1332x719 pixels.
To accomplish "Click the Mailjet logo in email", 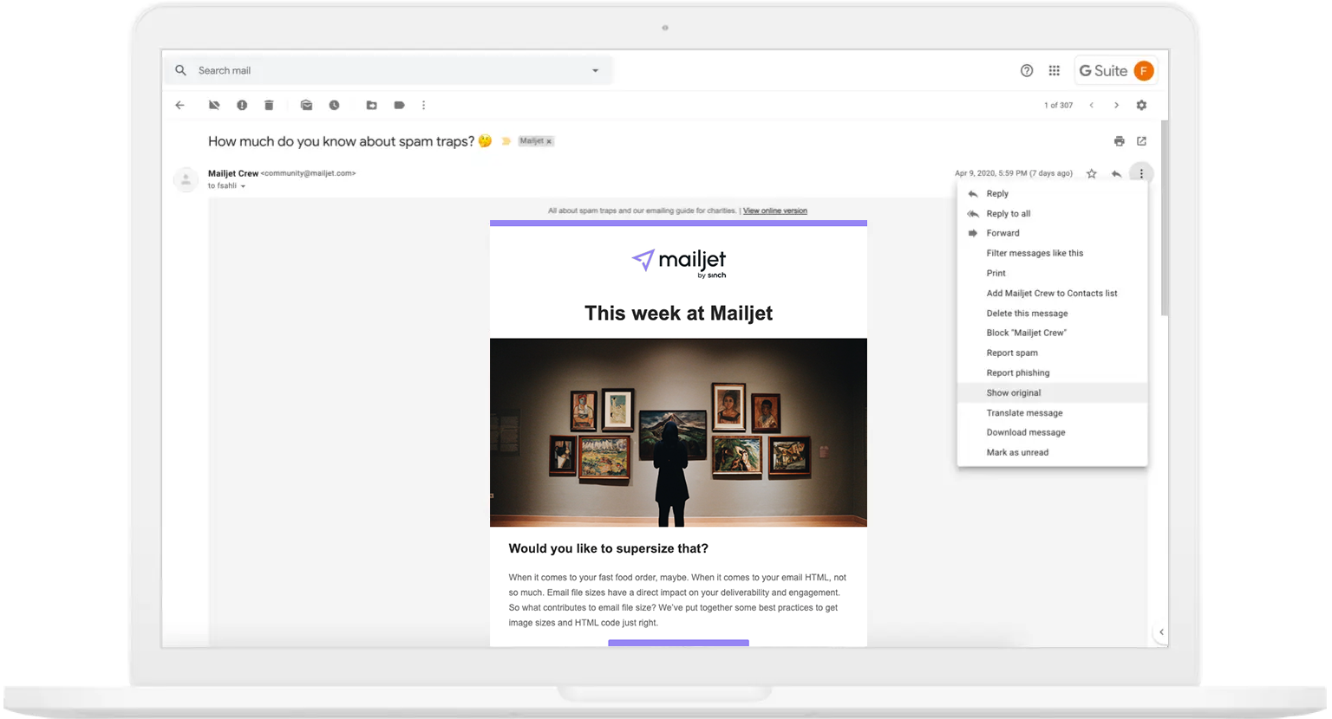I will [678, 262].
